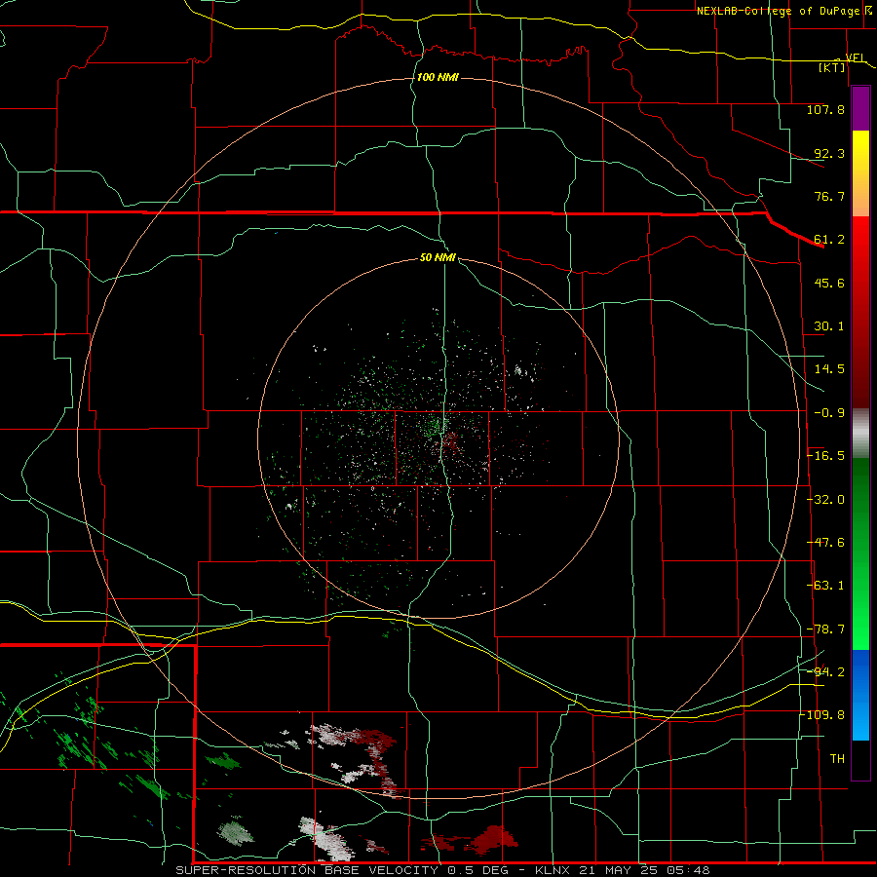Click the -94.2 scale value
Image resolution: width=877 pixels, height=877 pixels.
pyautogui.click(x=825, y=671)
